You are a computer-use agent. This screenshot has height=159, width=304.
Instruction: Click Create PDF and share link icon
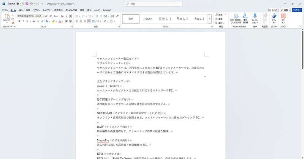pyautogui.click(x=236, y=19)
